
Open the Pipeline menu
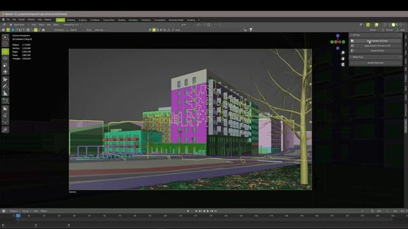coord(48,20)
